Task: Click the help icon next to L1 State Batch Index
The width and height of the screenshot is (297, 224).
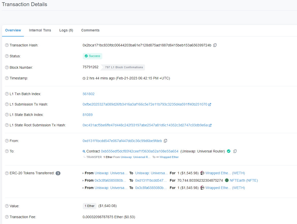Action: tap(7, 115)
